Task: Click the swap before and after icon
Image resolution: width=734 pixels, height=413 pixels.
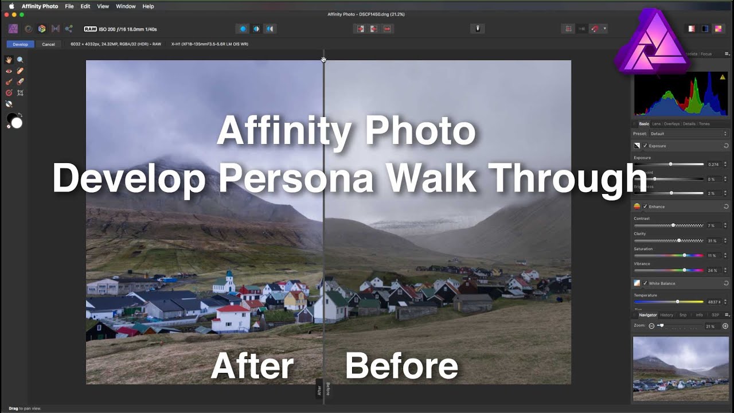Action: 387,29
